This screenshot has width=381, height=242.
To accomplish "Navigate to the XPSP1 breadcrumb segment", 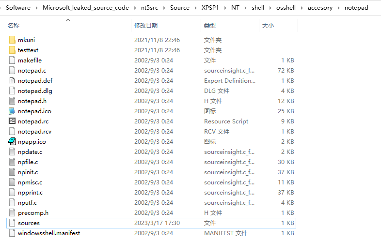I will (210, 8).
